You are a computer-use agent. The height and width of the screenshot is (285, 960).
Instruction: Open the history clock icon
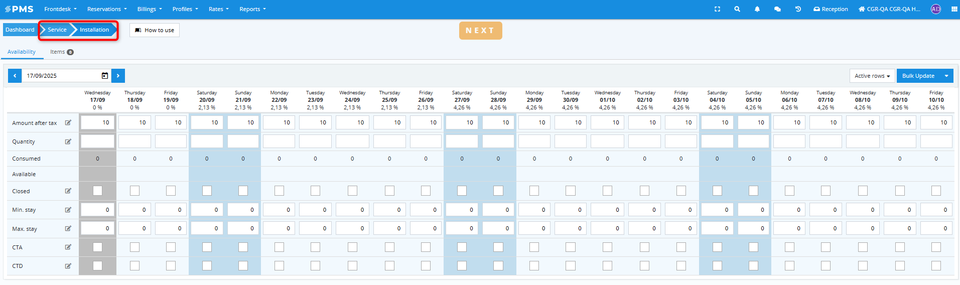tap(798, 9)
